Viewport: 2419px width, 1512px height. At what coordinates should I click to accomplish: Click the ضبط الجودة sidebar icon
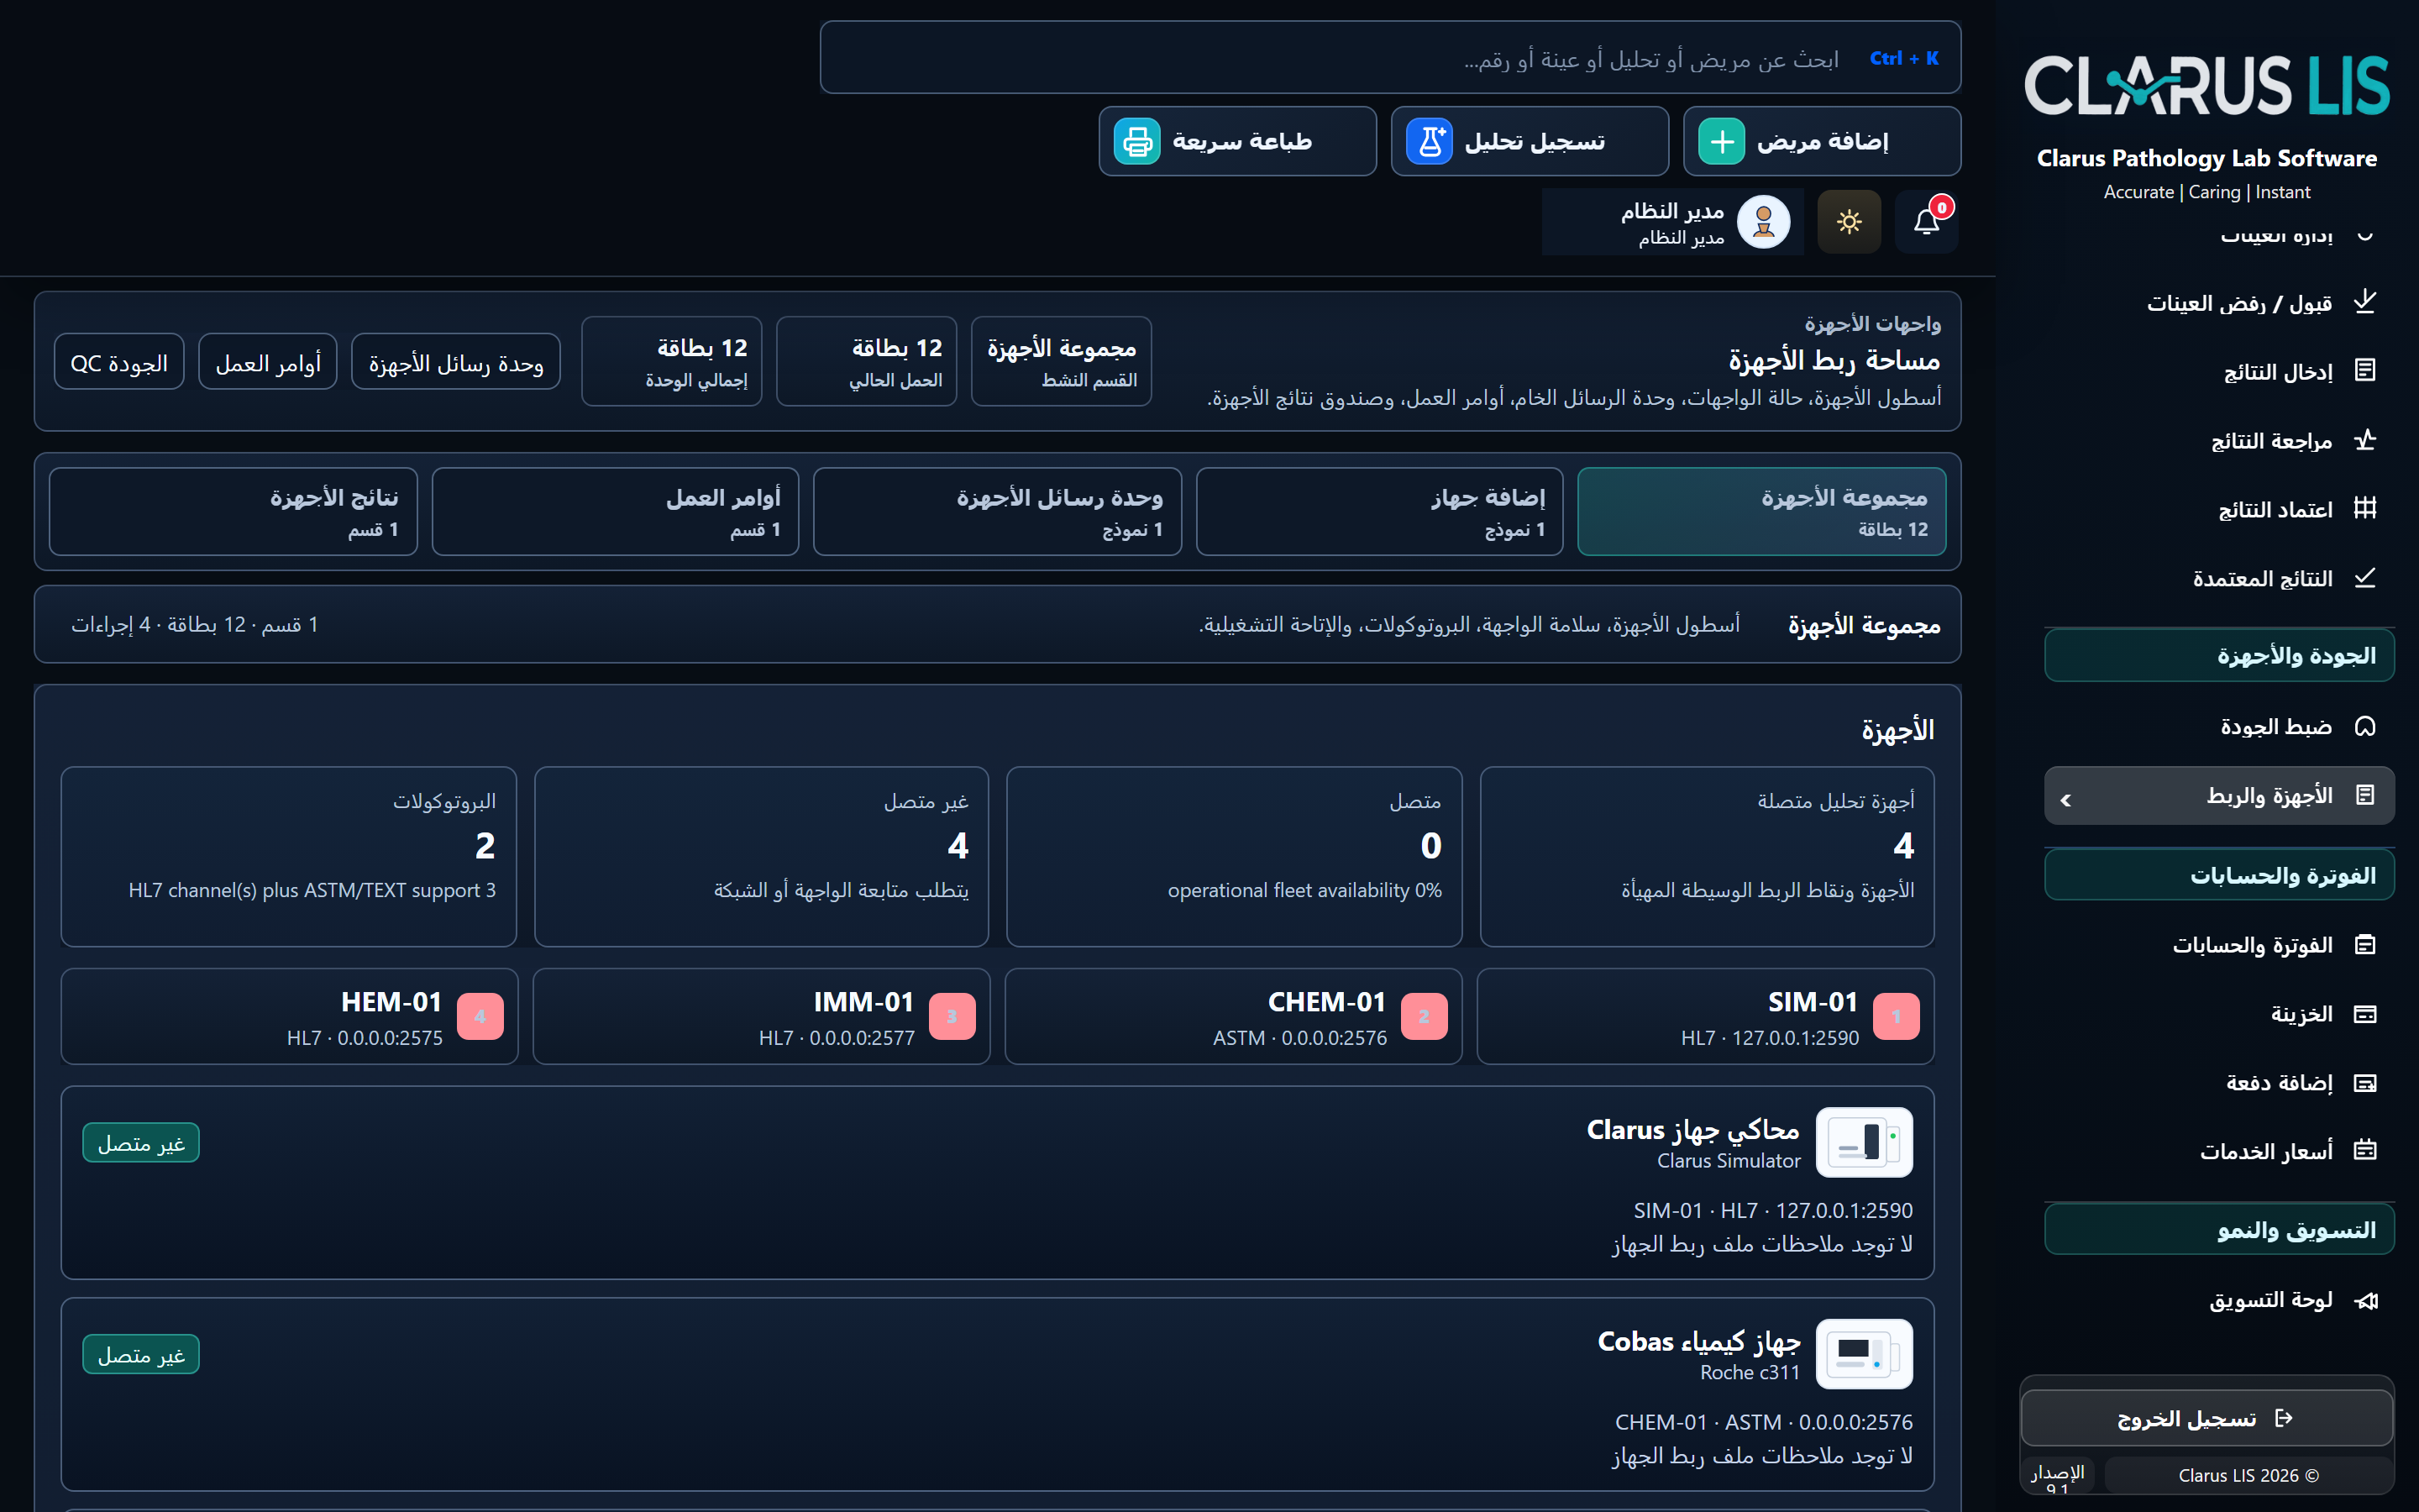2364,726
